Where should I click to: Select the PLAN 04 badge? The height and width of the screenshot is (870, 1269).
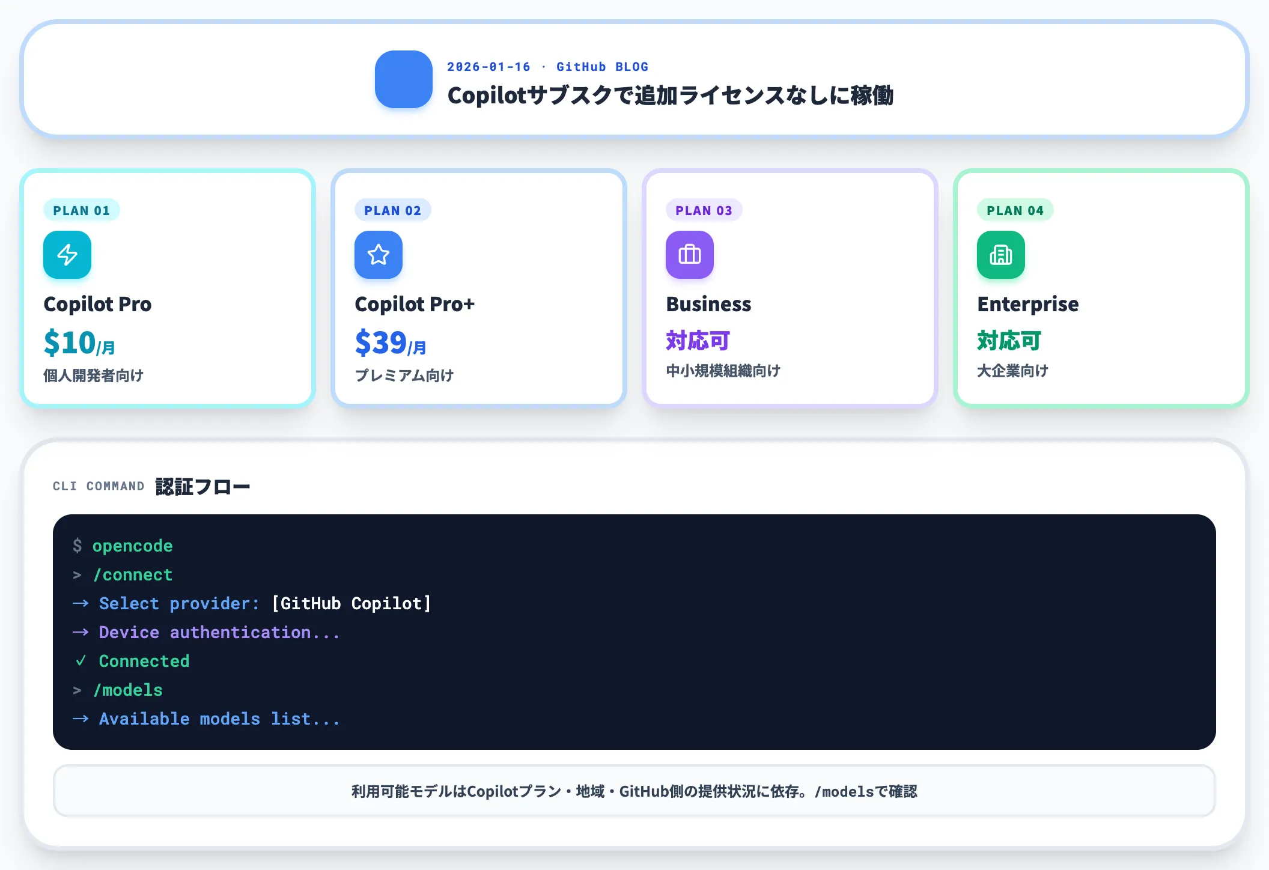coord(1015,210)
